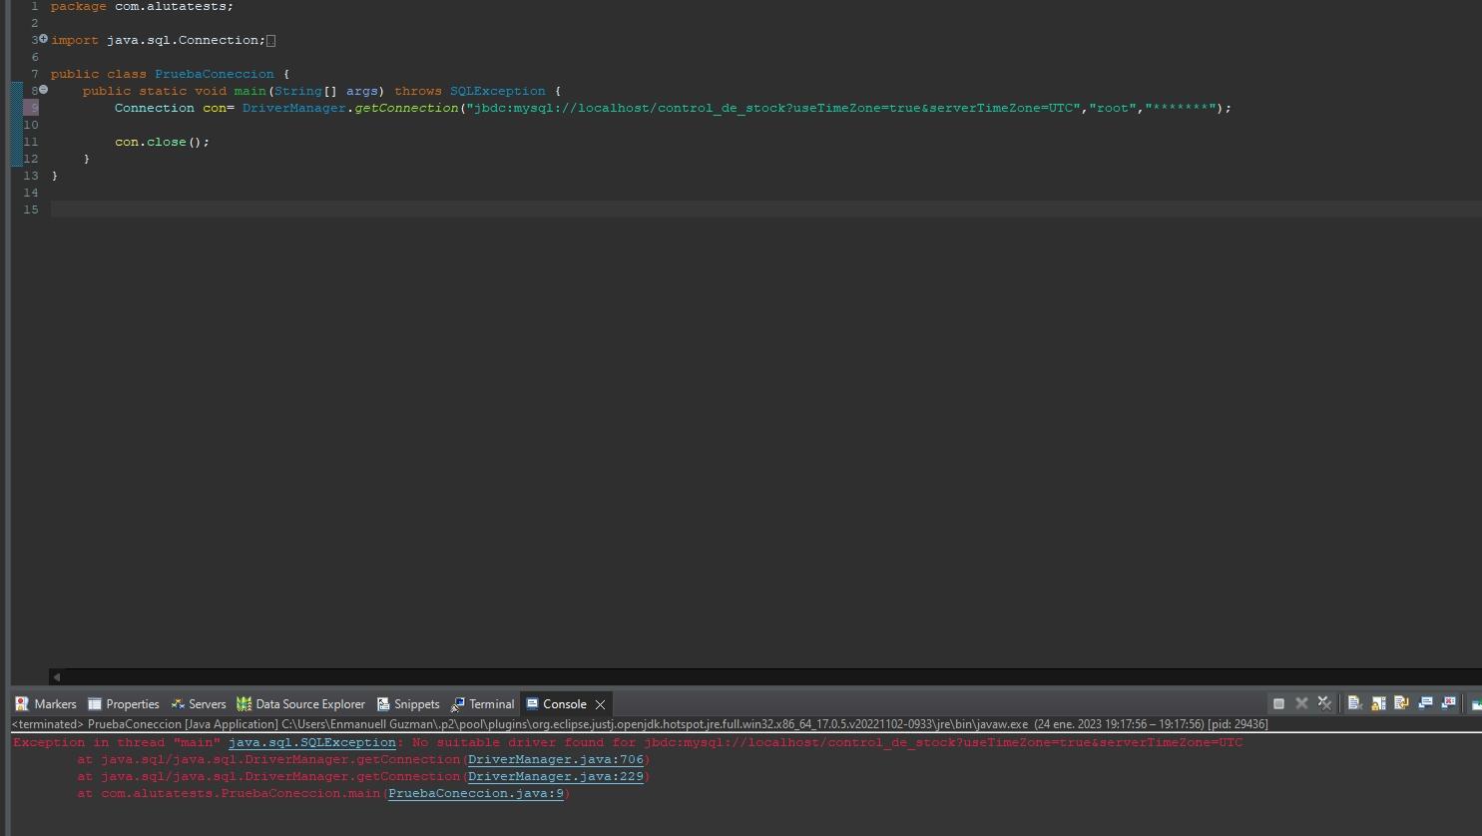The height and width of the screenshot is (836, 1482).
Task: Jump to the PruebaConeccion.java:9 link
Action: [x=476, y=793]
